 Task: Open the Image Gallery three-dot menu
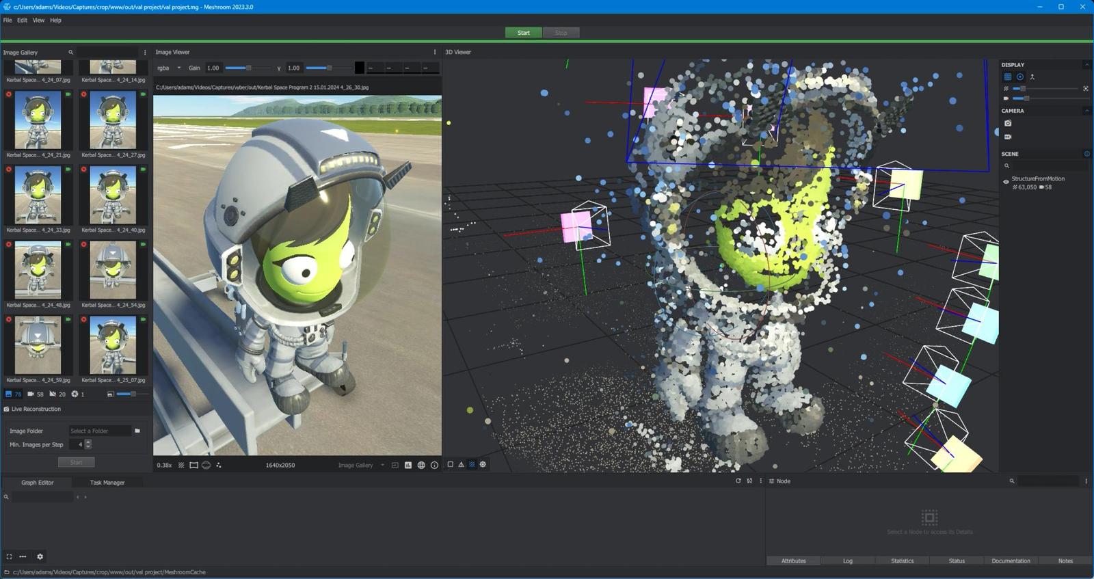pyautogui.click(x=145, y=53)
